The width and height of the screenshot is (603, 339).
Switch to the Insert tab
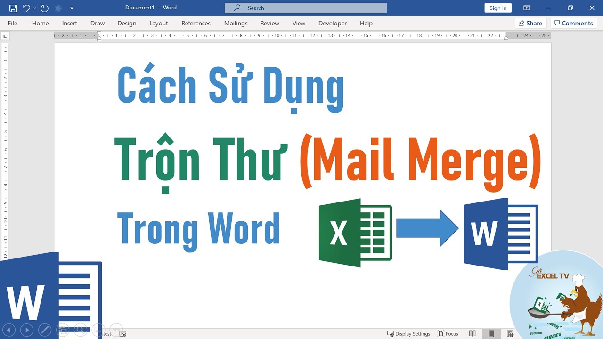pyautogui.click(x=70, y=23)
